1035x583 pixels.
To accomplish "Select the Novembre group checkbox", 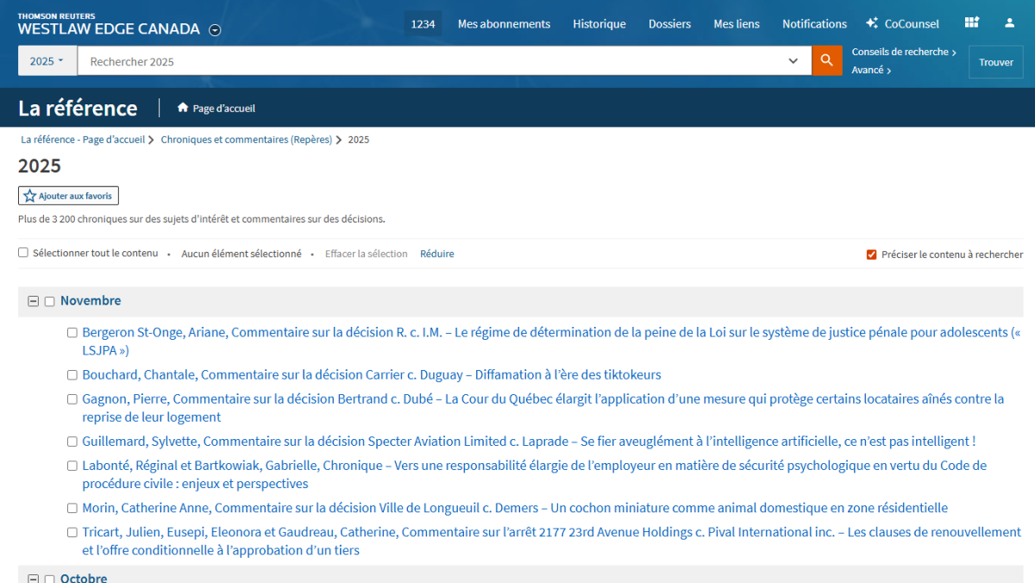I will (49, 301).
